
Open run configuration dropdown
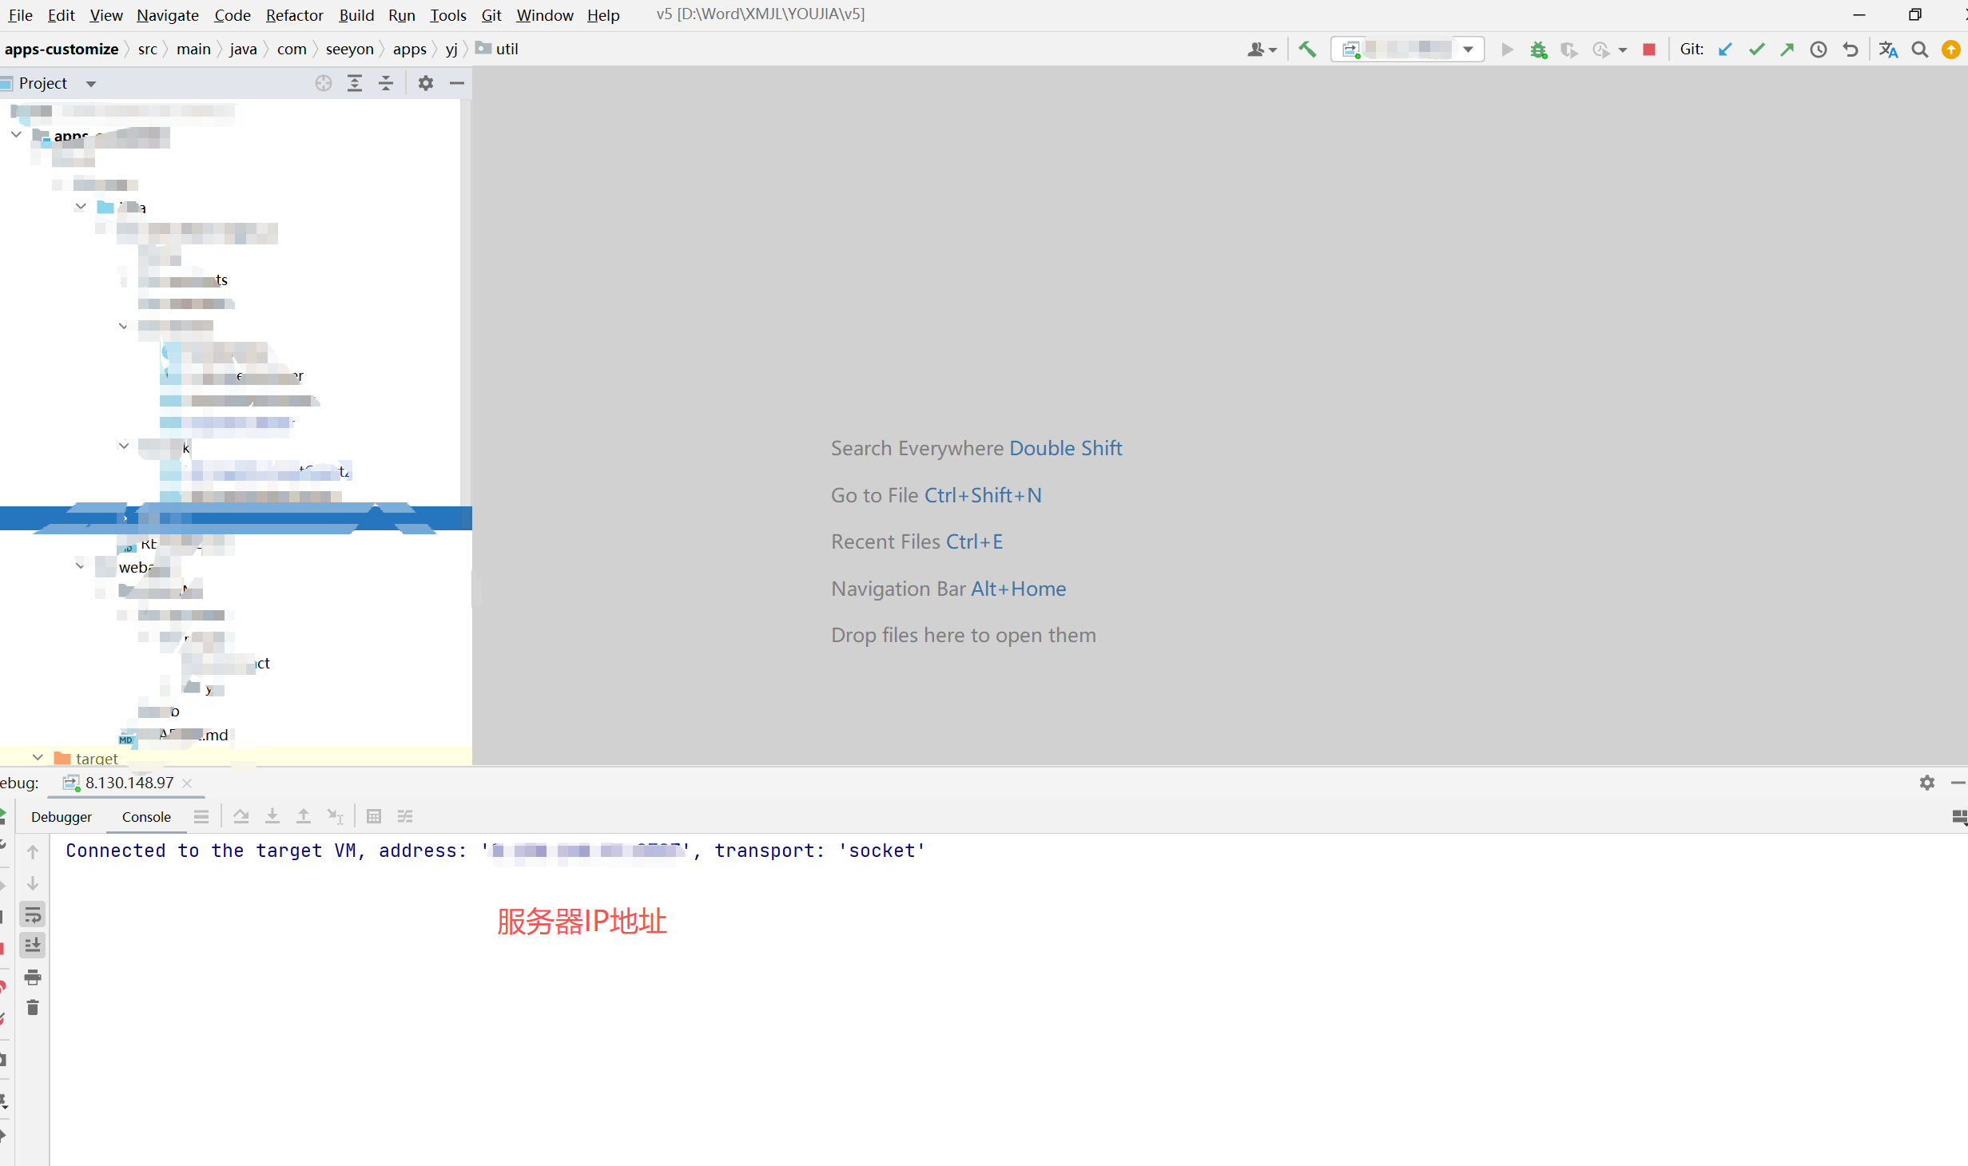coord(1468,50)
